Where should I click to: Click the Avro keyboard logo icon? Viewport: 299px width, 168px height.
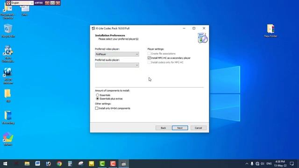(x=8, y=3)
